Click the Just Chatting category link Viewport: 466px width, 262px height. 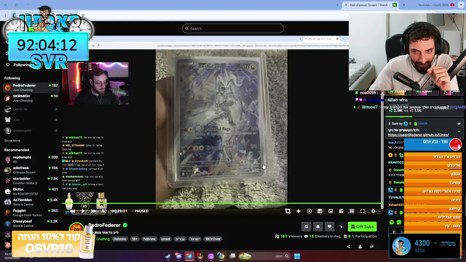click(102, 239)
